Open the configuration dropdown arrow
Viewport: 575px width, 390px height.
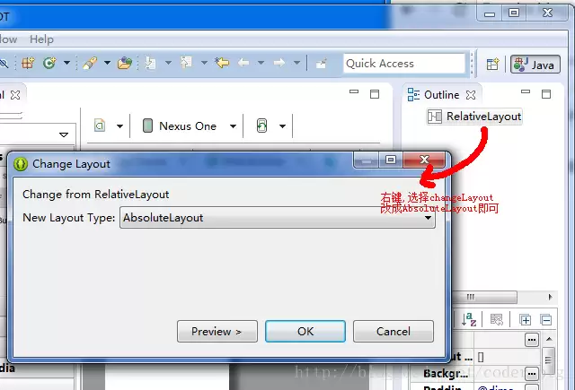tap(119, 126)
